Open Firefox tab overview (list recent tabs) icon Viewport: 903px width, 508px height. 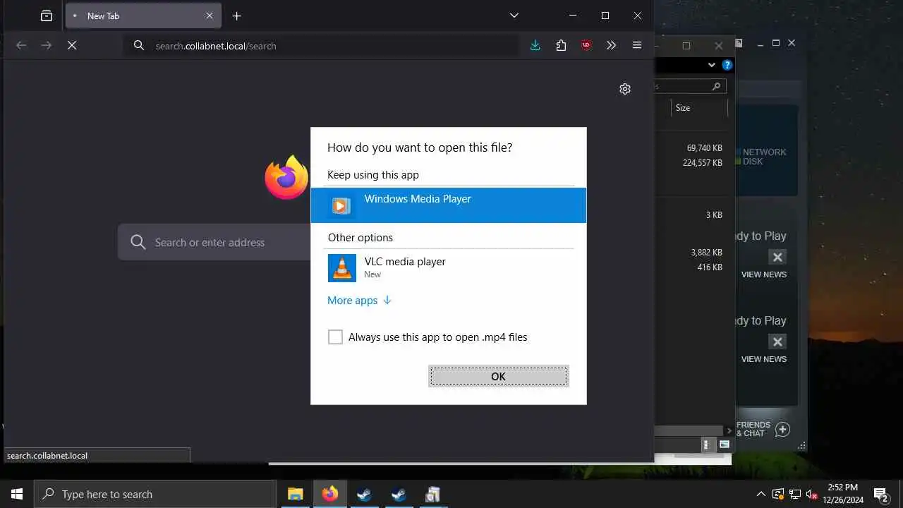pyautogui.click(x=47, y=16)
